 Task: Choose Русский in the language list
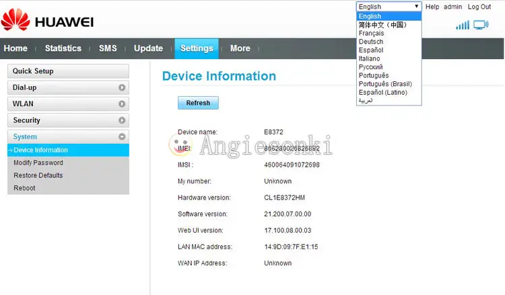pos(389,67)
